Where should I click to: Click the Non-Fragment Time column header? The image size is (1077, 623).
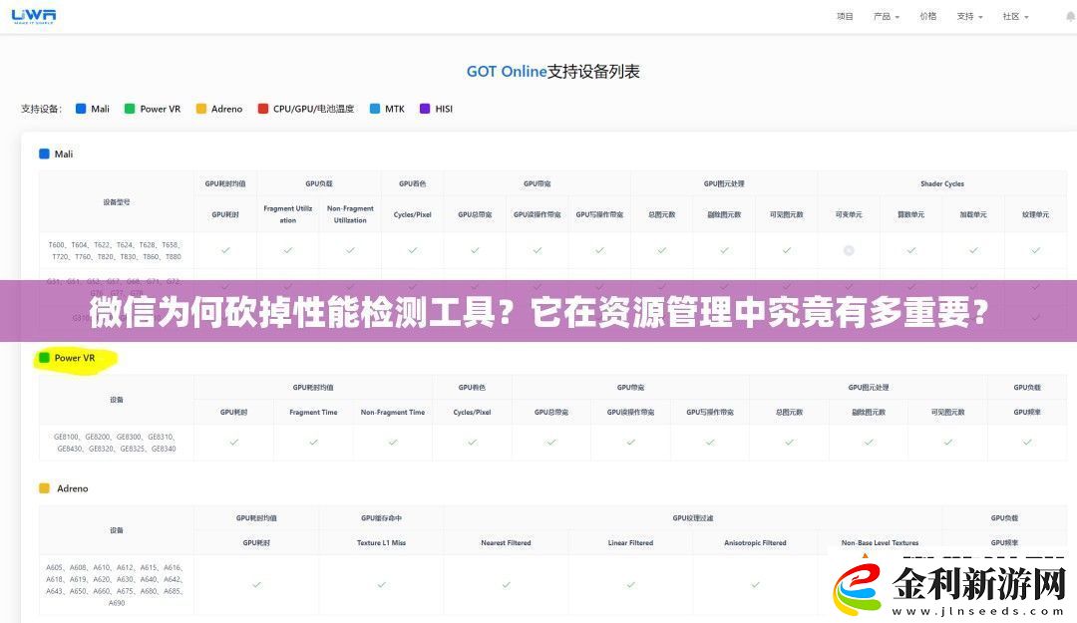pos(393,412)
